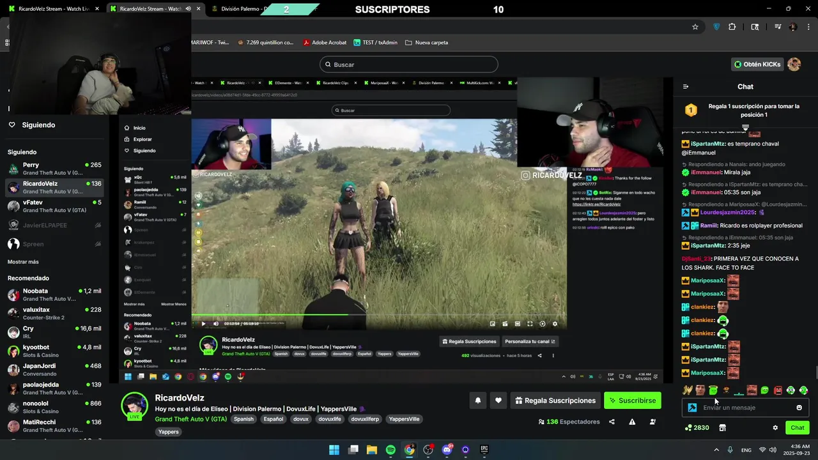Open the chat emoji picker
Image resolution: width=818 pixels, height=460 pixels.
pos(799,408)
